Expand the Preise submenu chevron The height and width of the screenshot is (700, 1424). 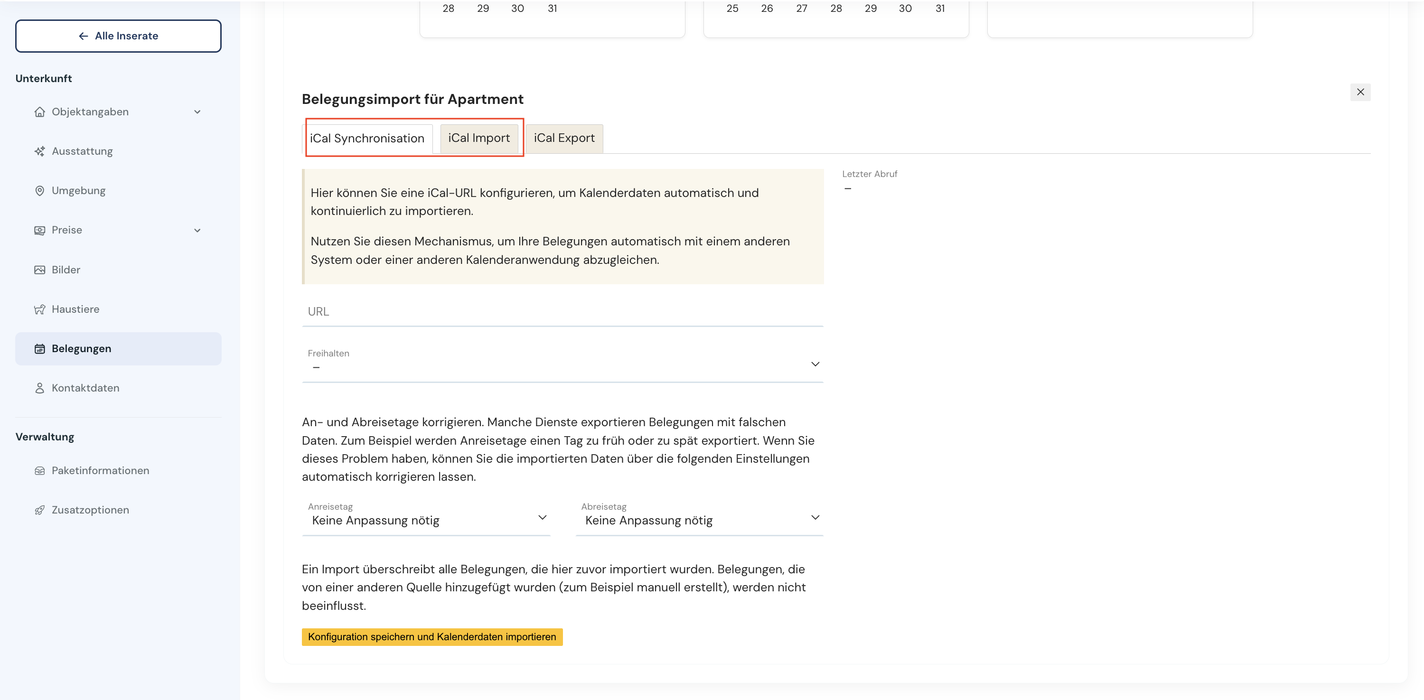pyautogui.click(x=197, y=230)
